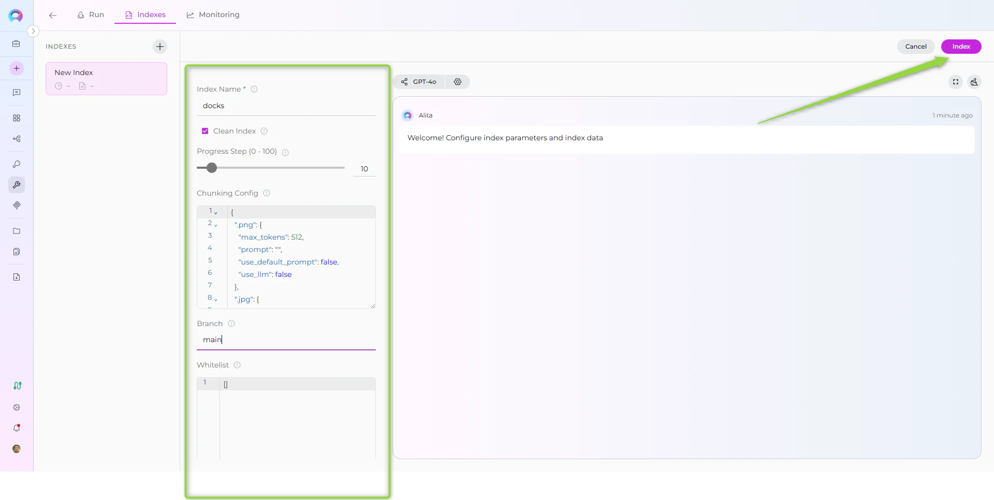Open model settings gear next to GPT-4o
994x500 pixels.
click(x=458, y=82)
